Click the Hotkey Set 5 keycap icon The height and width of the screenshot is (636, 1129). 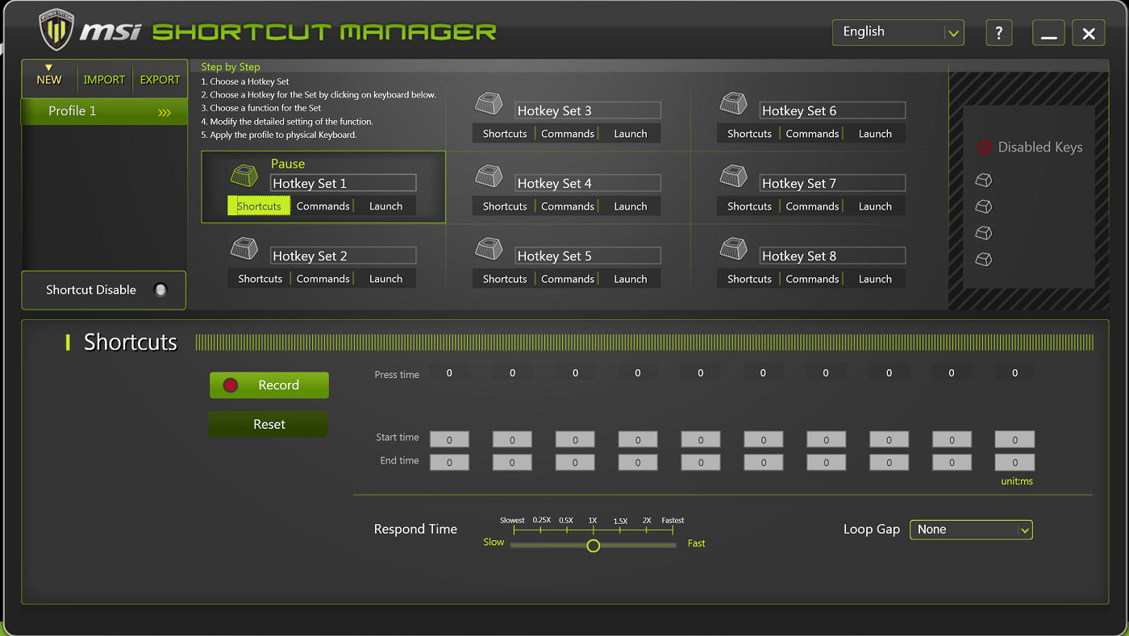pos(488,248)
